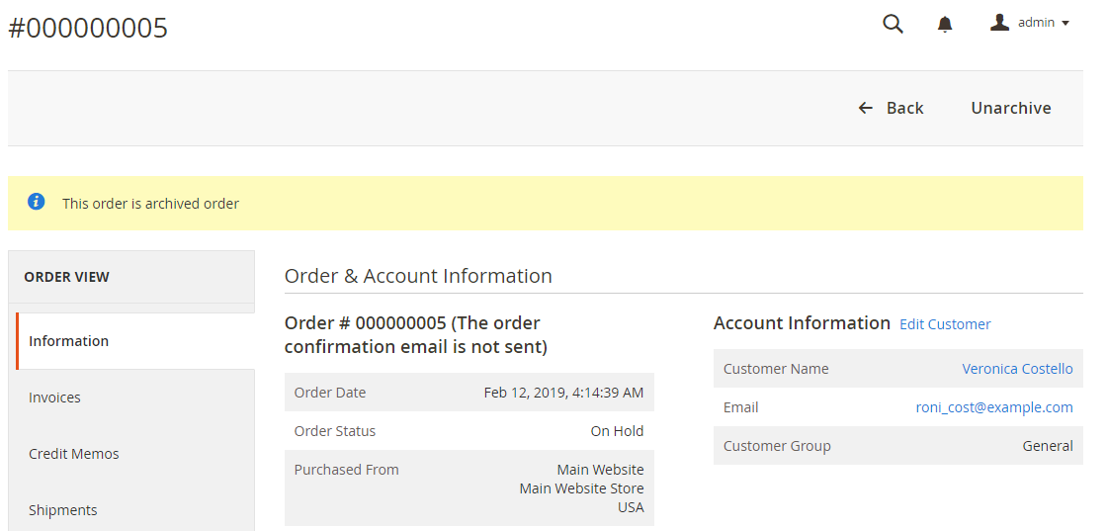Open customer Veronica Costello link
The height and width of the screenshot is (531, 1108).
pyautogui.click(x=1017, y=369)
